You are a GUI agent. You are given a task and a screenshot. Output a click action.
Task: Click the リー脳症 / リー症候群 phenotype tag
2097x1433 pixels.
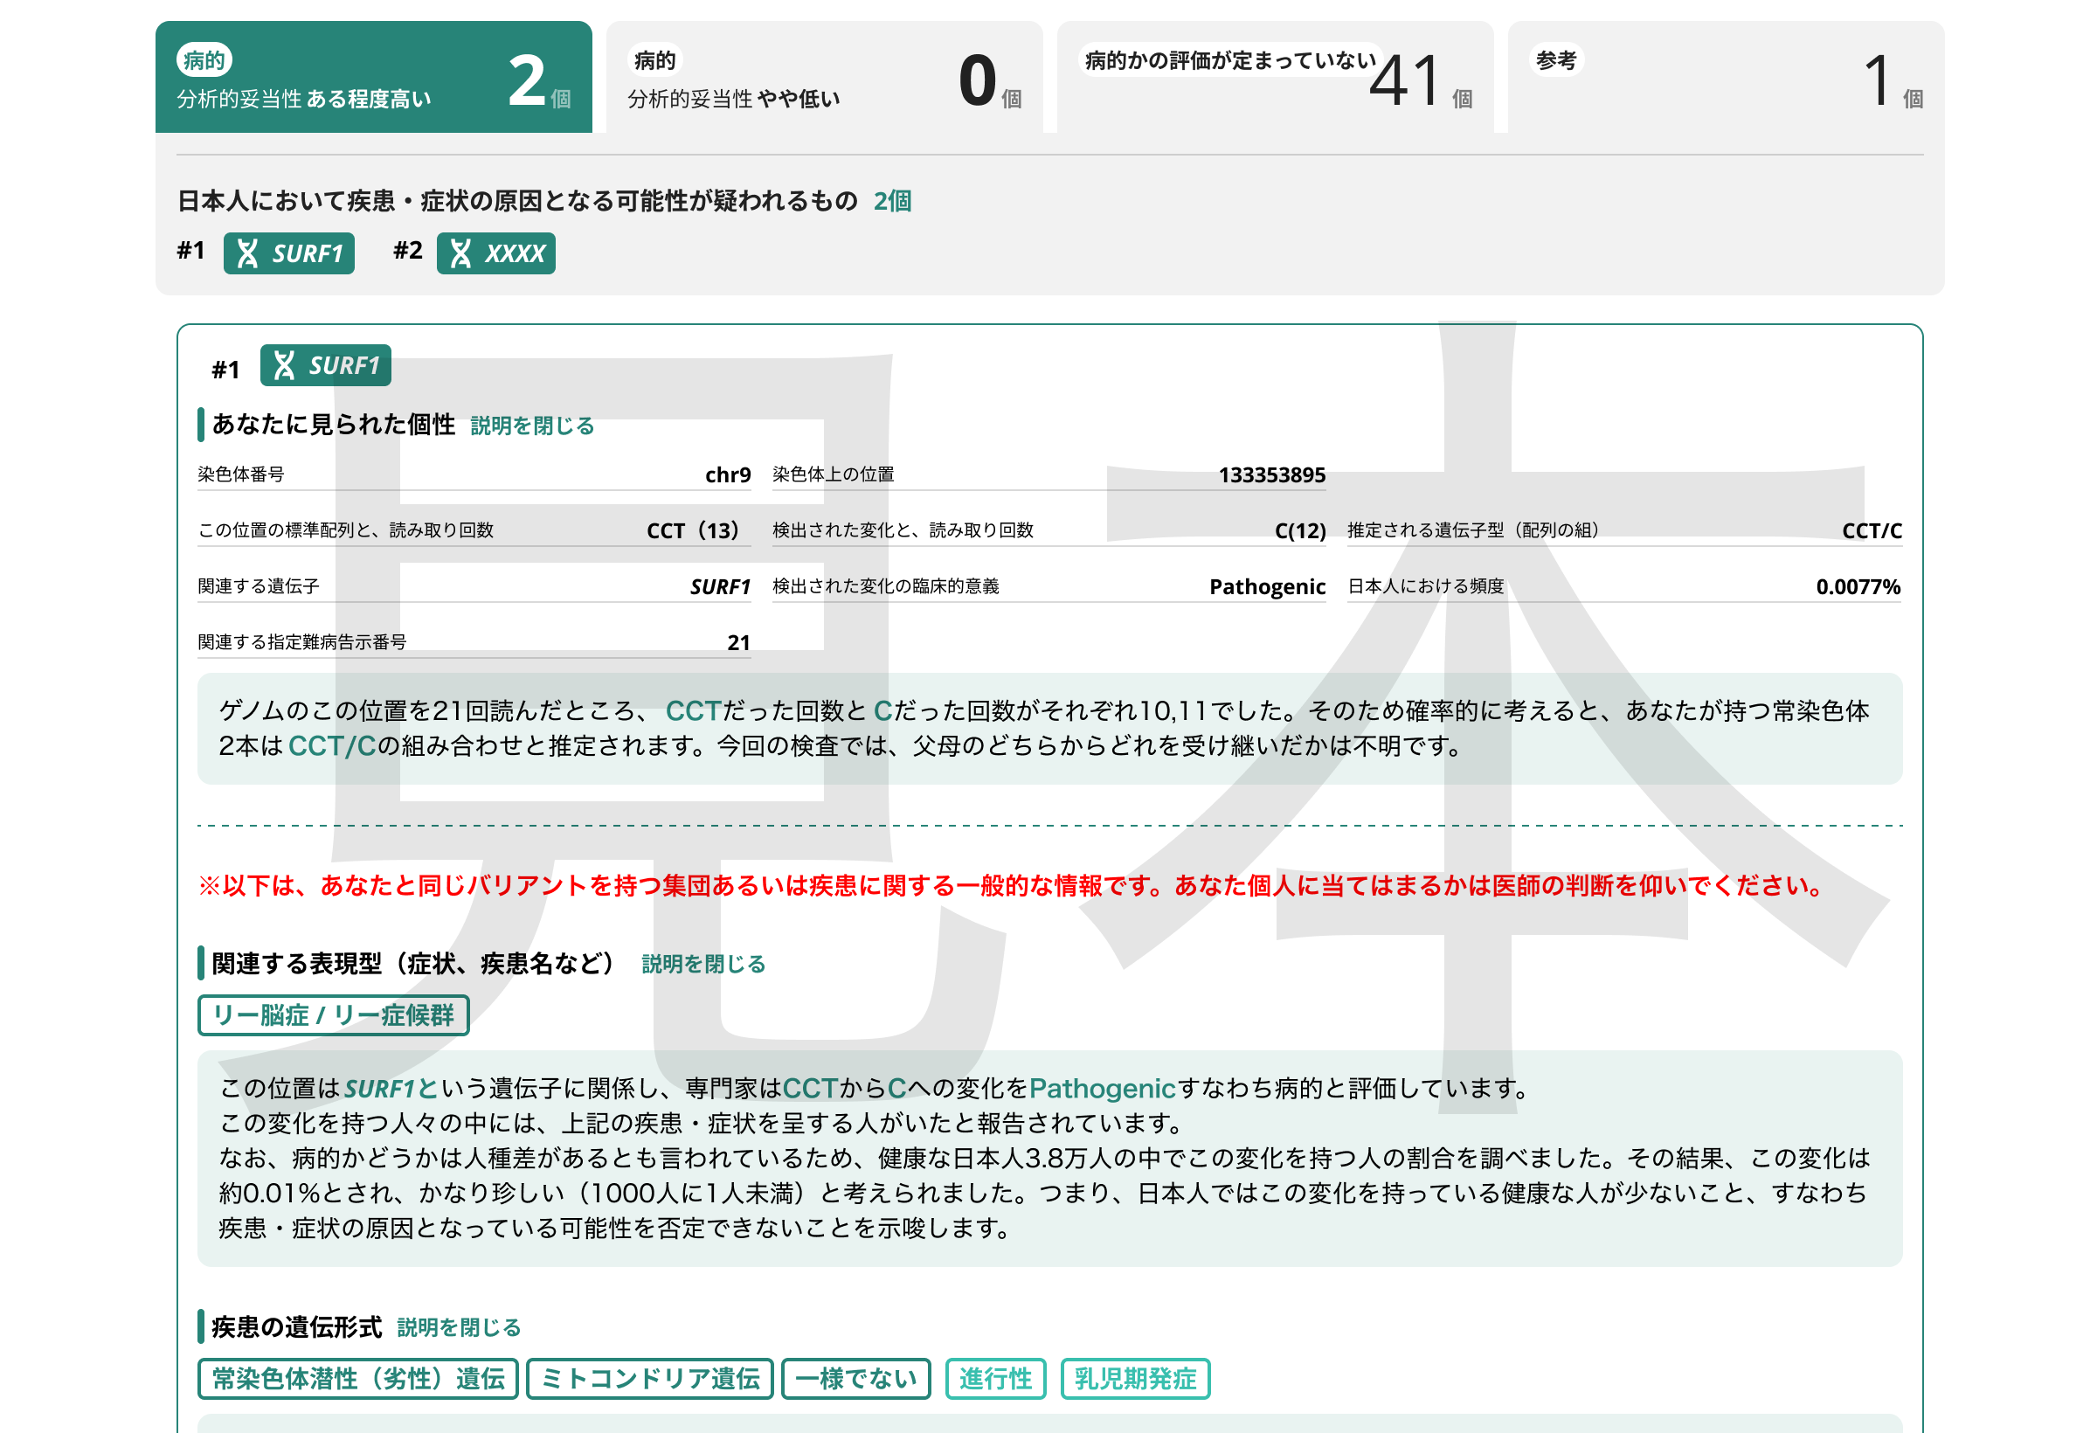pyautogui.click(x=333, y=1015)
